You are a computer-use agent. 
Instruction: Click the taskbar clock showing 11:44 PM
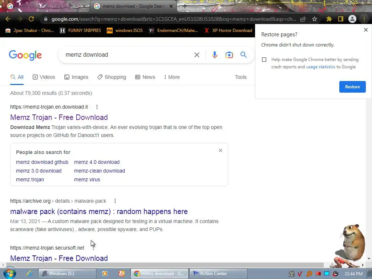tap(353, 274)
